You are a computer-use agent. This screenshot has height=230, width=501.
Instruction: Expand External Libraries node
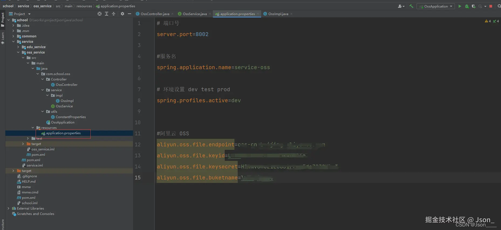coord(8,208)
